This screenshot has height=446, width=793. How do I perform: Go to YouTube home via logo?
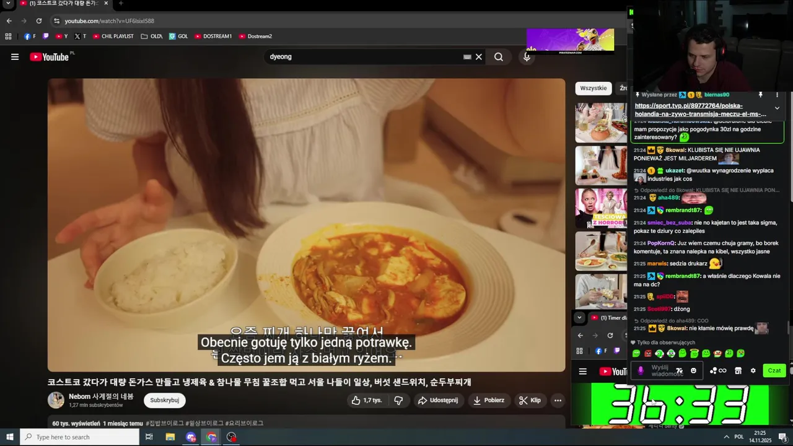pyautogui.click(x=49, y=57)
